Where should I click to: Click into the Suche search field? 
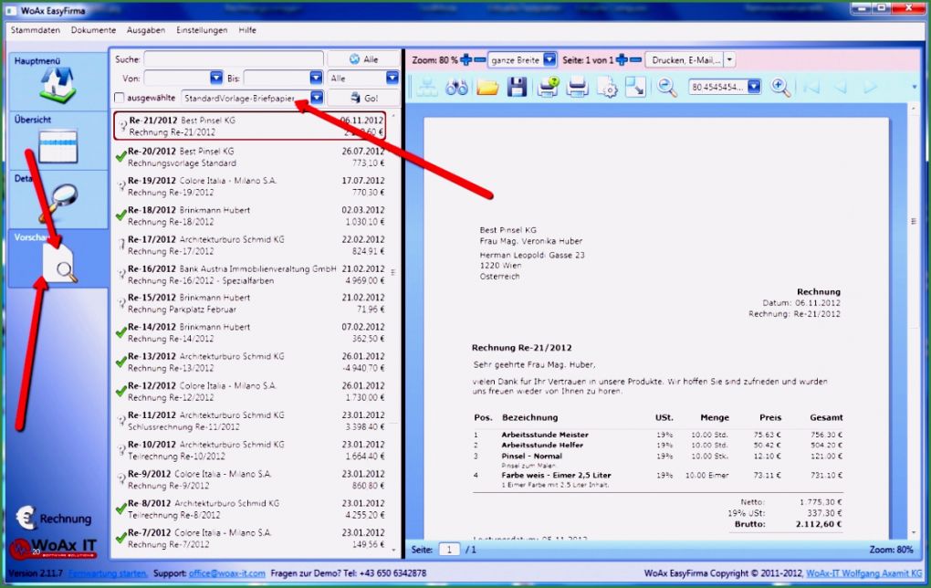coord(233,59)
